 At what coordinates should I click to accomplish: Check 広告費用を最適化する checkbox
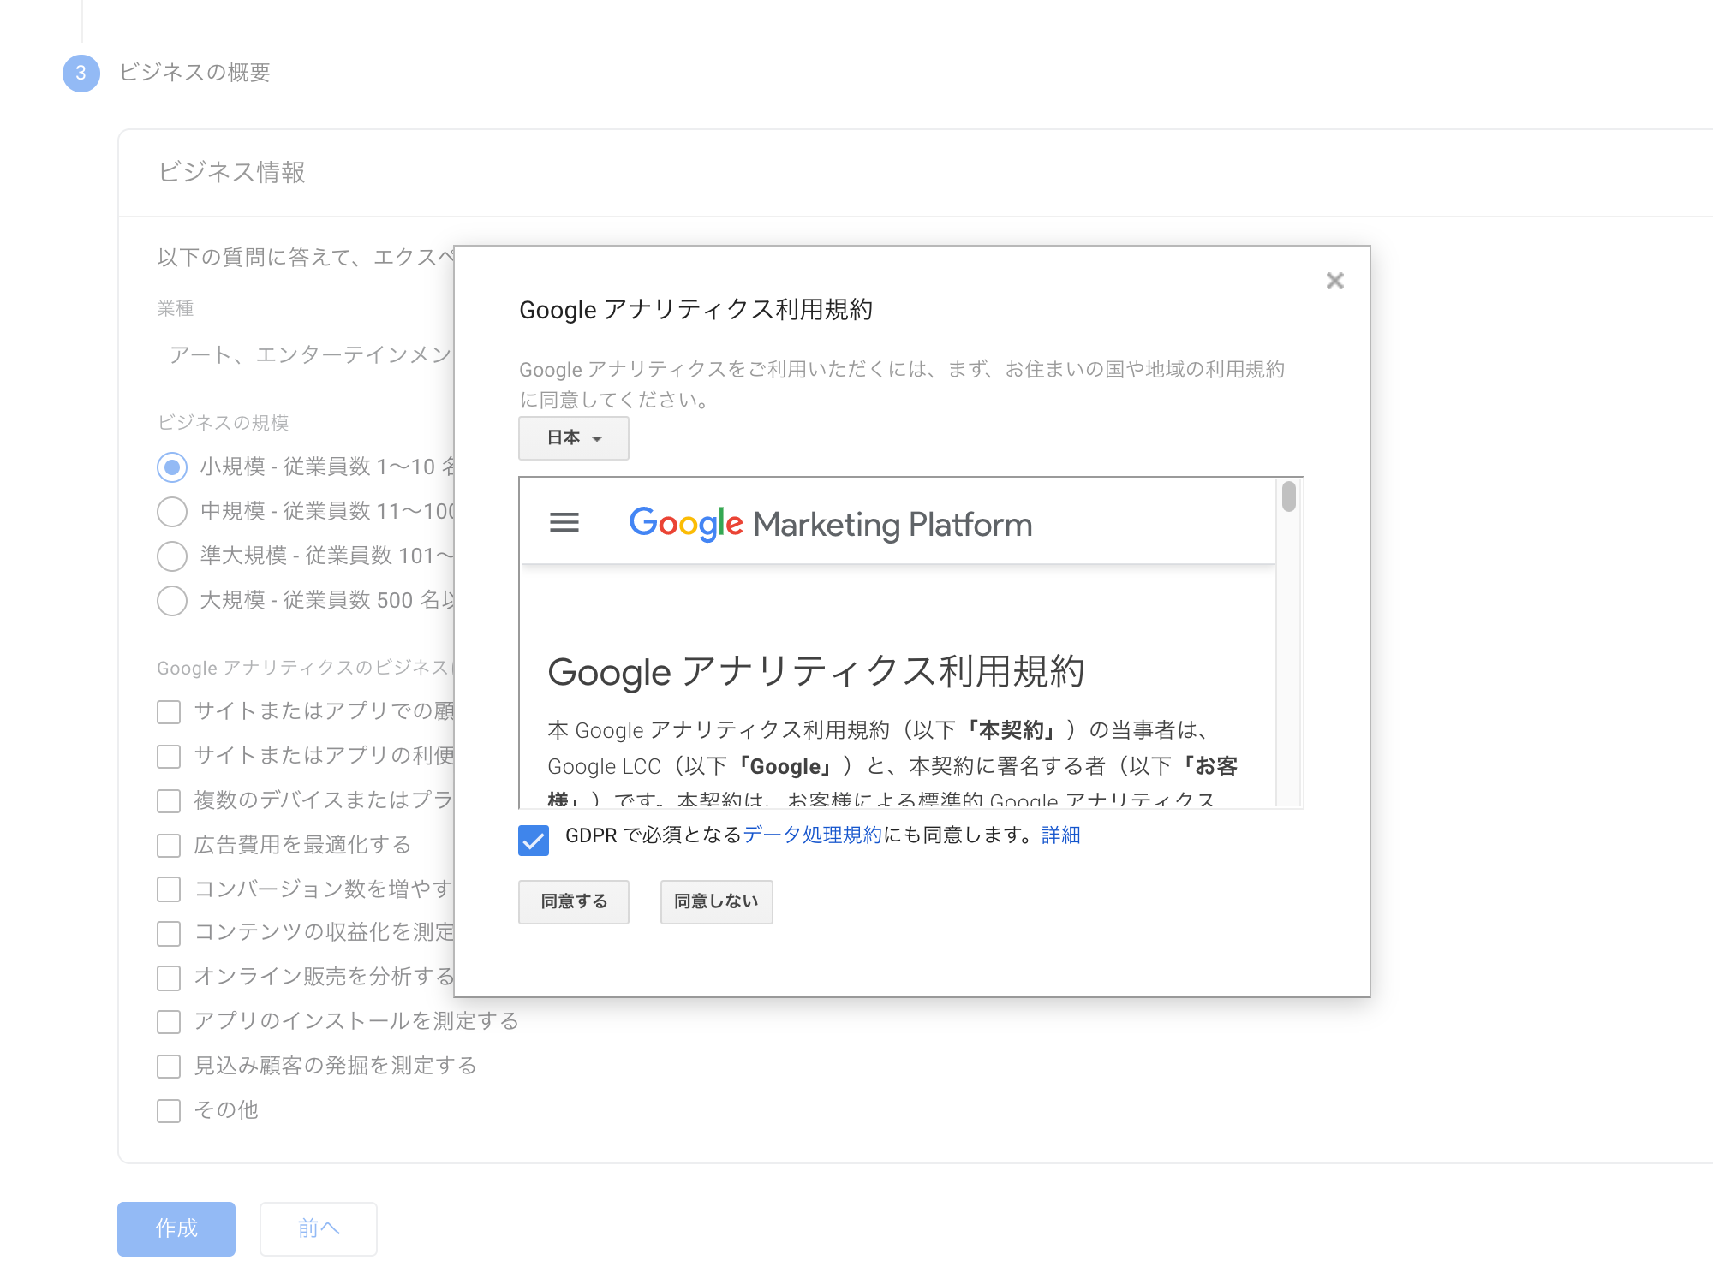169,846
